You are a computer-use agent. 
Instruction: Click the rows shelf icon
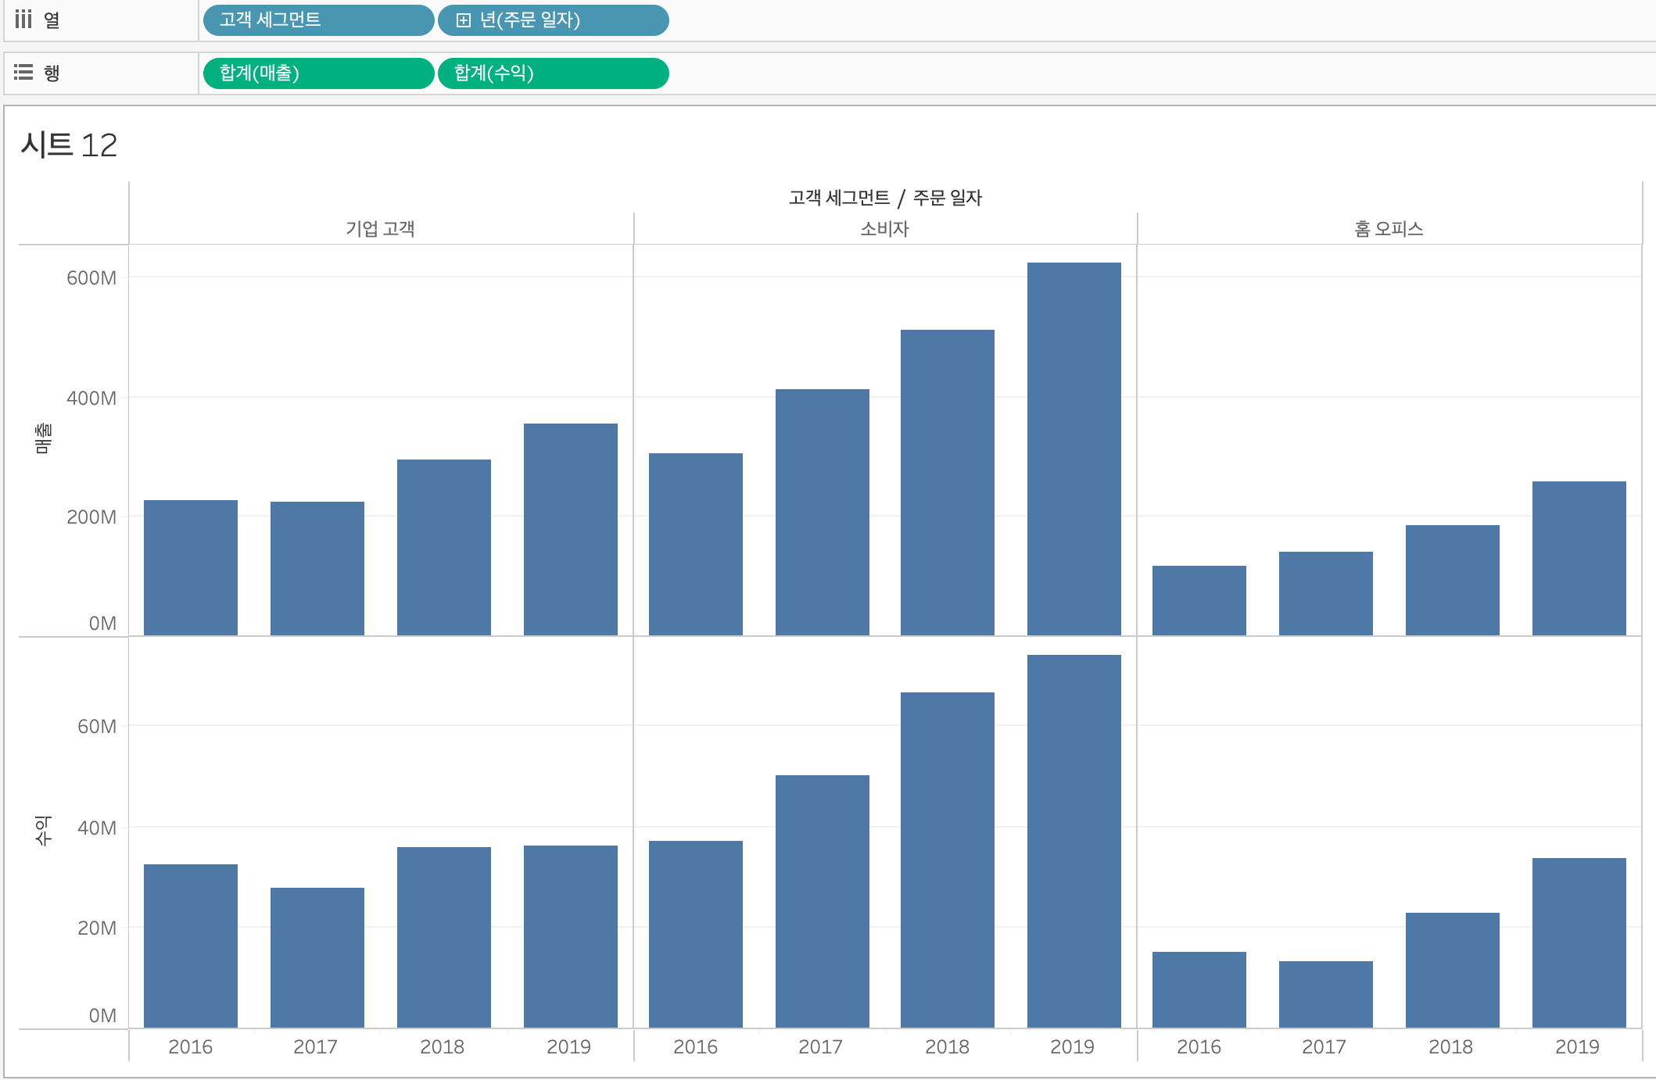click(23, 73)
